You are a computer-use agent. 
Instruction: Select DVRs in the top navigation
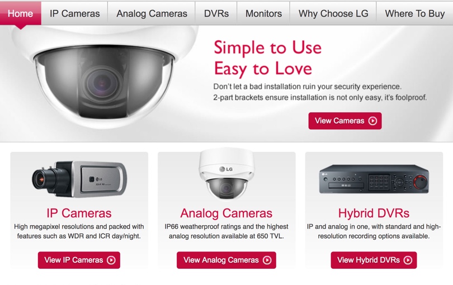pyautogui.click(x=216, y=13)
